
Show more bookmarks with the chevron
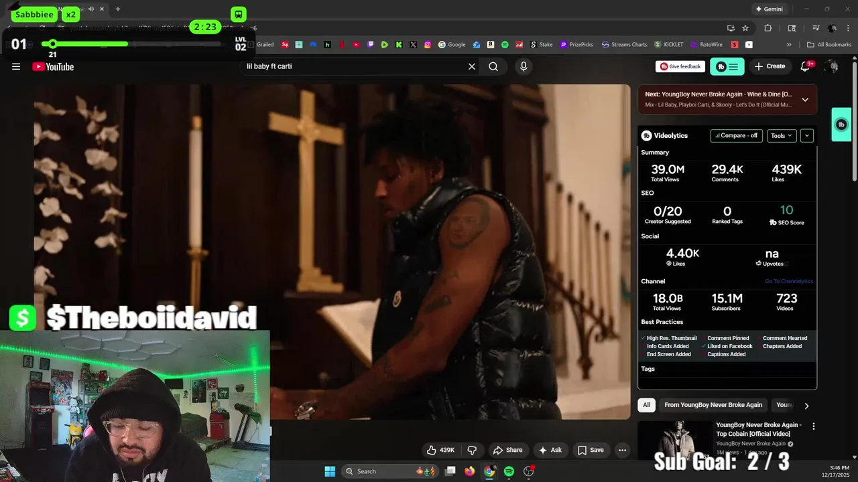click(789, 45)
